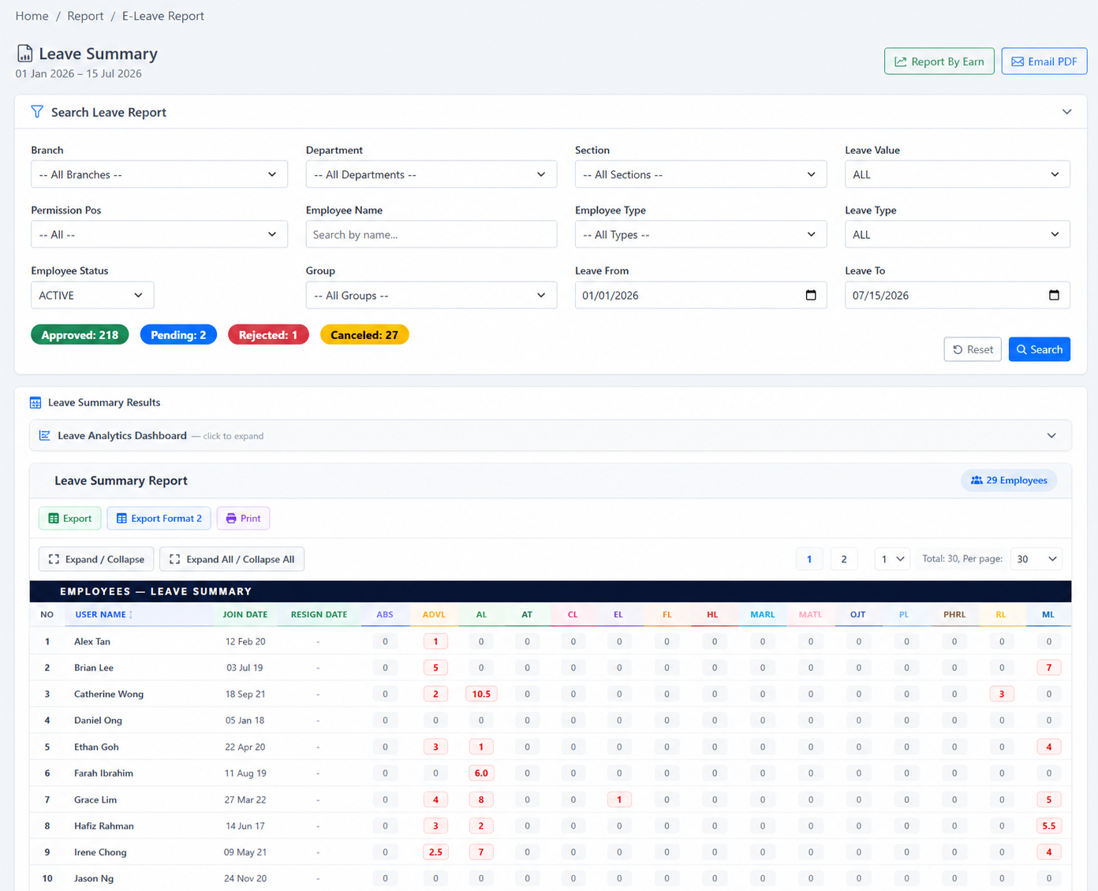Click the Approved: 218 status badge
Image resolution: width=1098 pixels, height=891 pixels.
(80, 335)
